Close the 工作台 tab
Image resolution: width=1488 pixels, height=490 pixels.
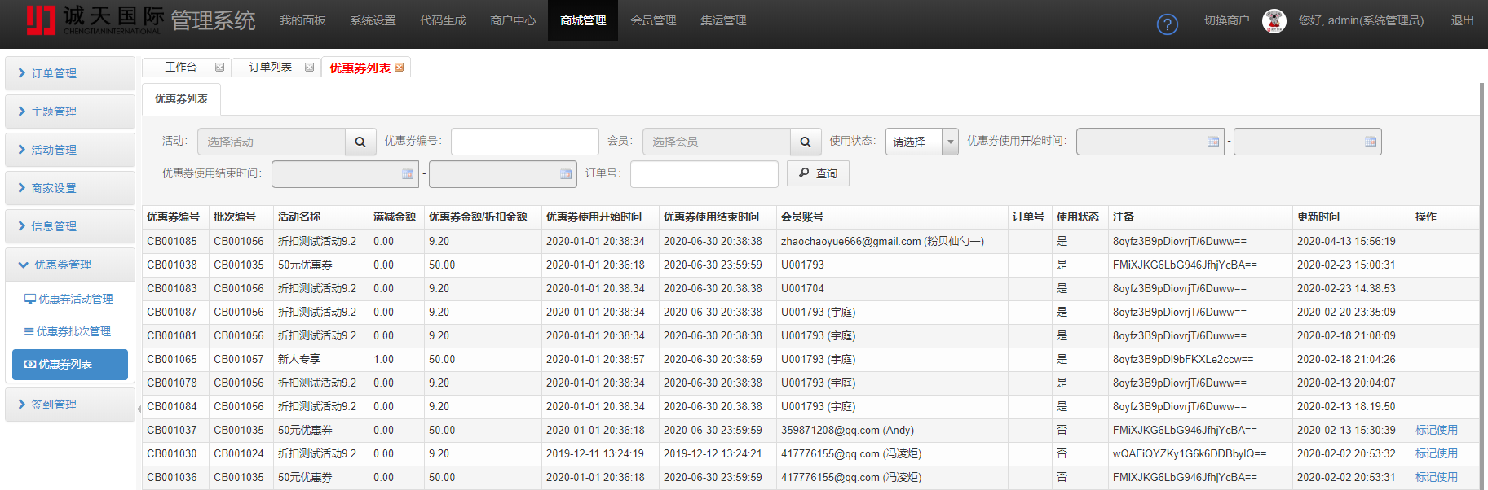(x=219, y=68)
